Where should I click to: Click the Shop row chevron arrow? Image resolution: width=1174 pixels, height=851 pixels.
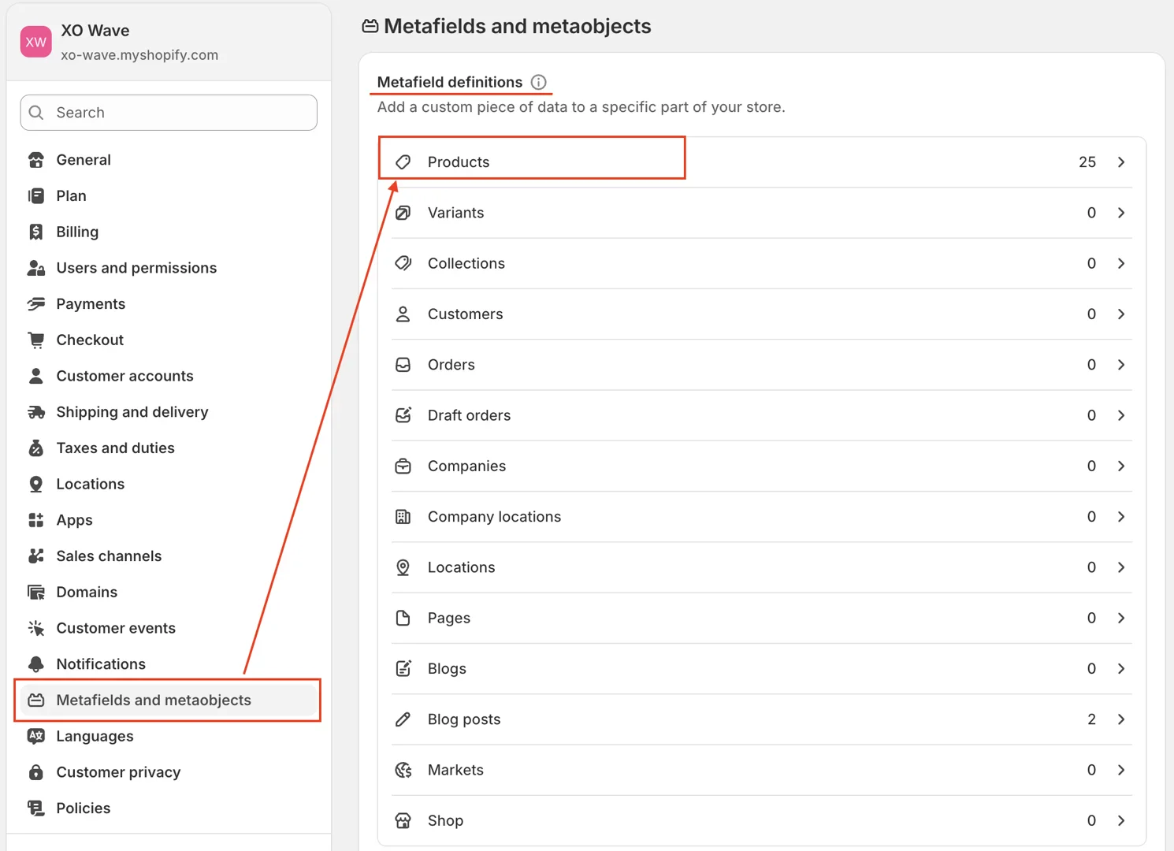[1121, 820]
